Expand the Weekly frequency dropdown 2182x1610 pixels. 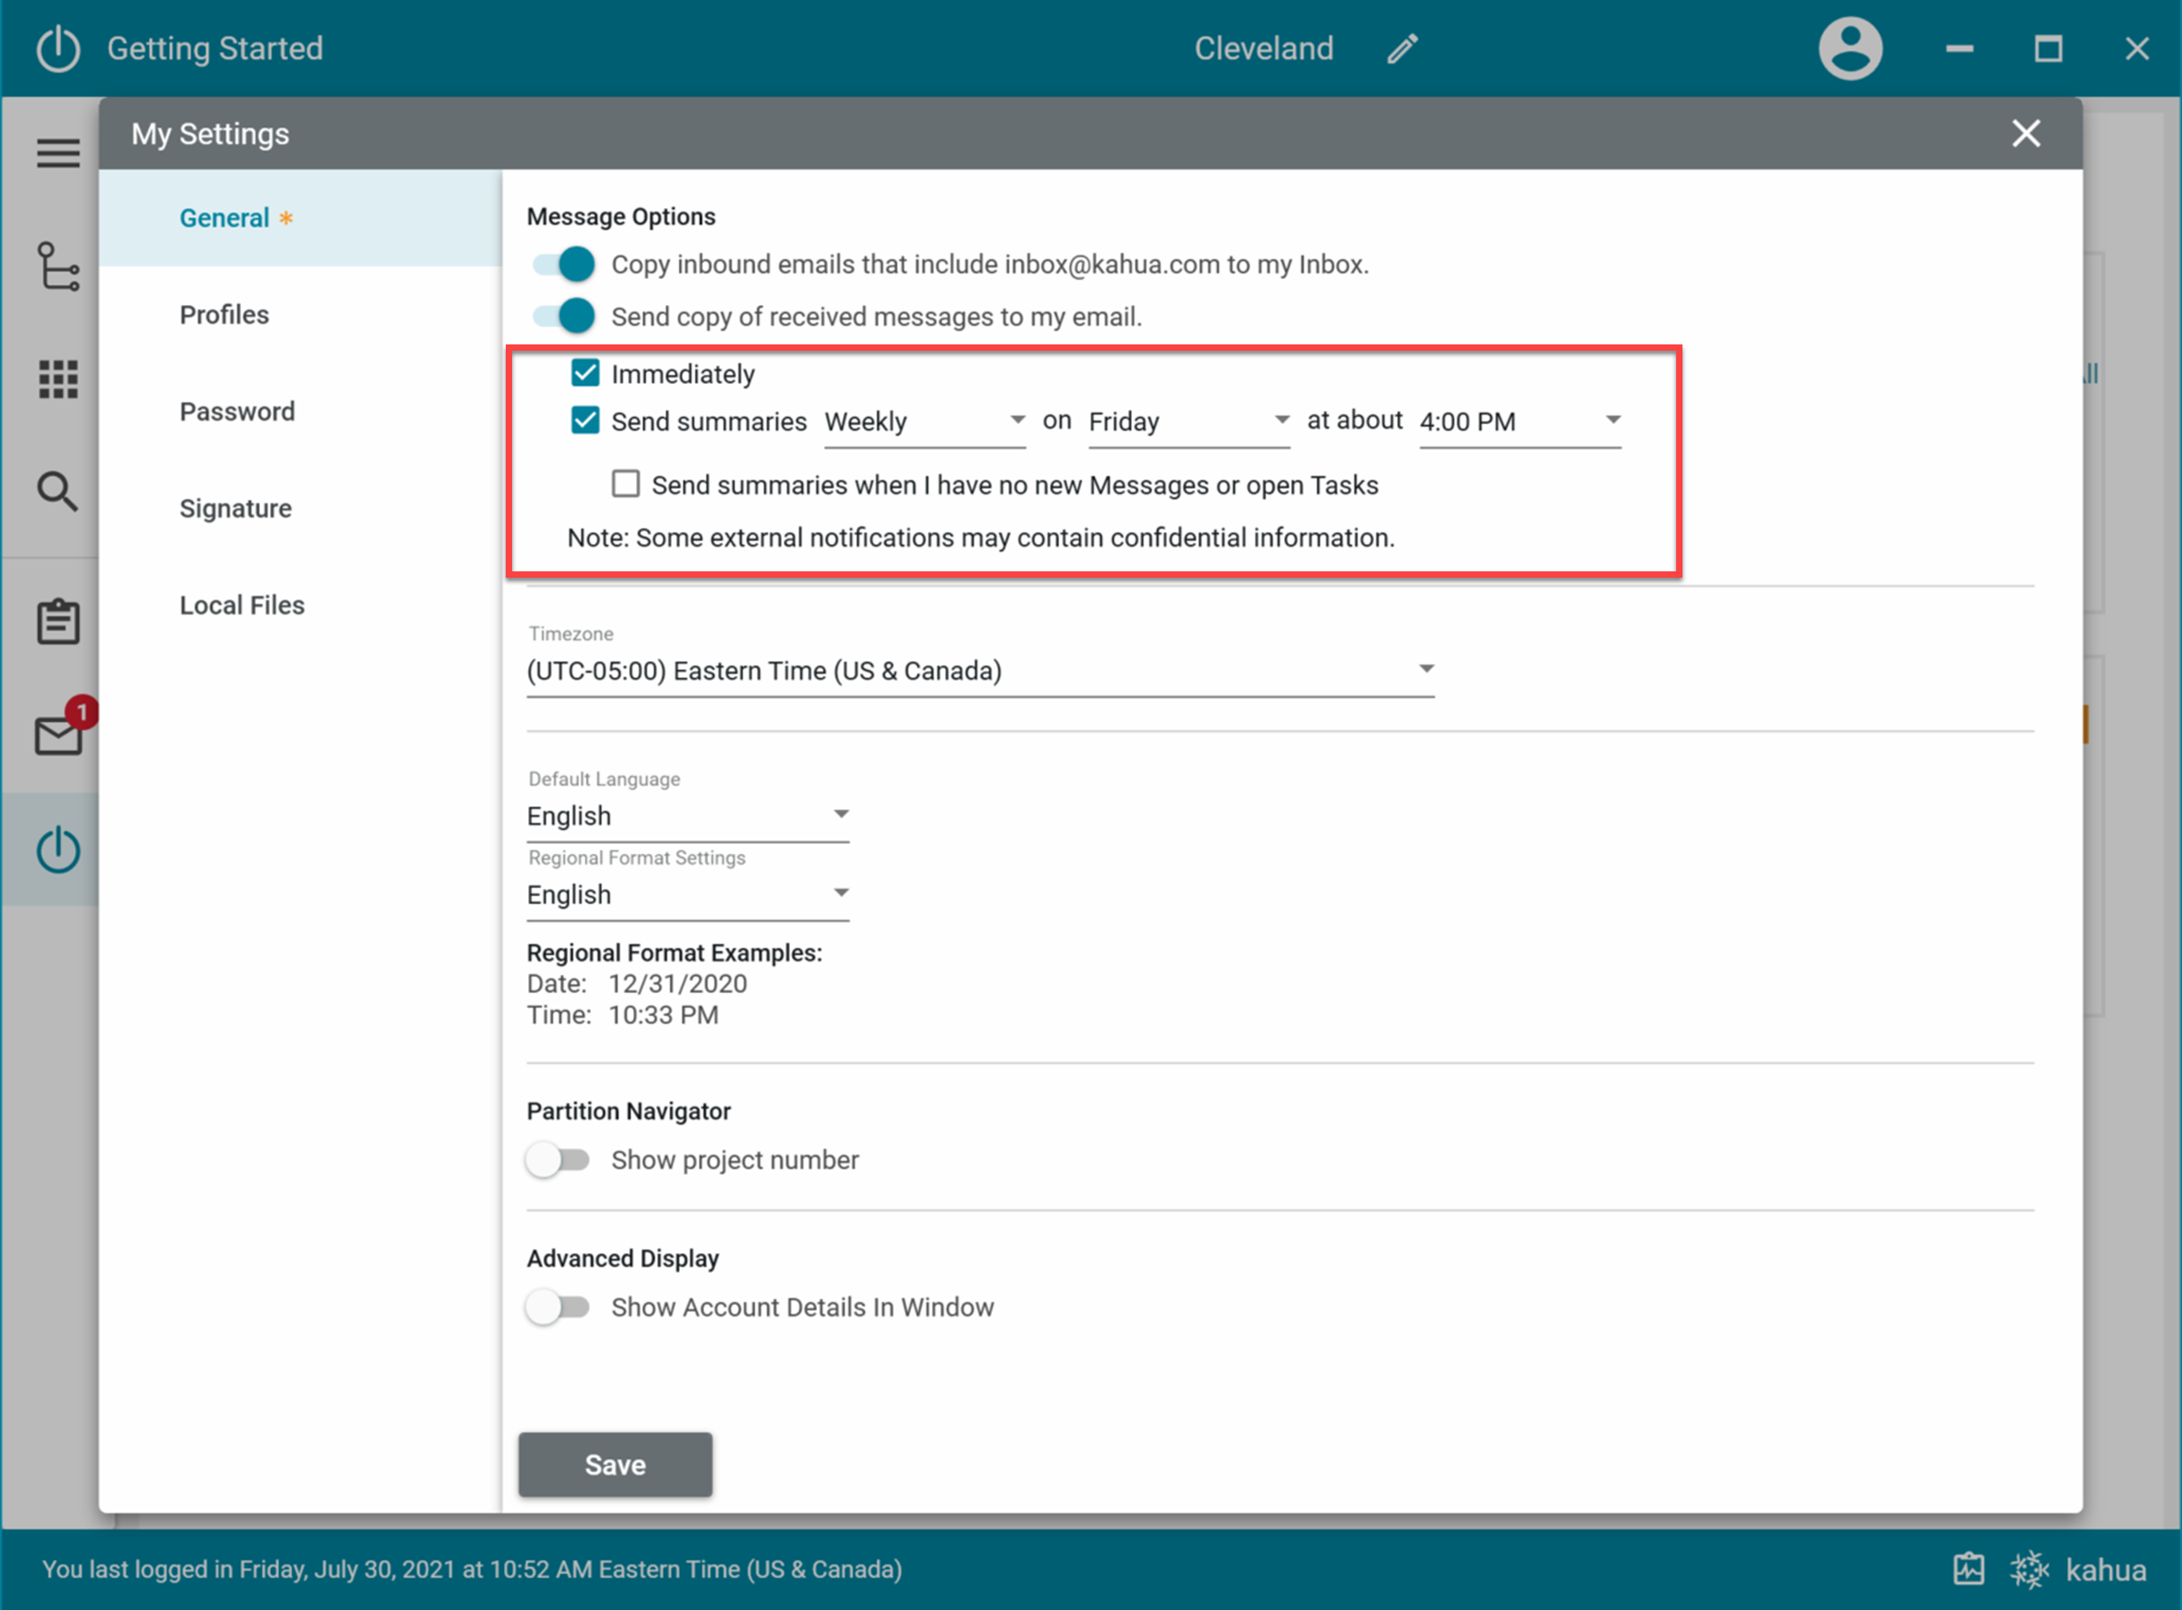924,421
